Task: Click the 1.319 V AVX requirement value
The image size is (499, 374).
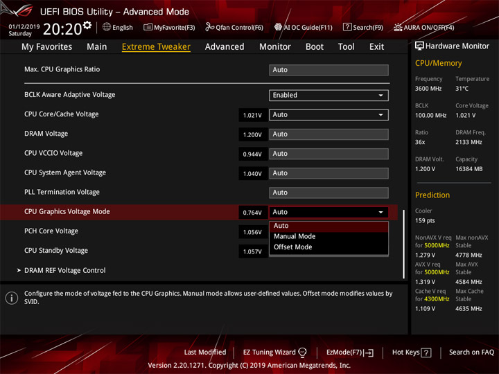Action: [425, 282]
